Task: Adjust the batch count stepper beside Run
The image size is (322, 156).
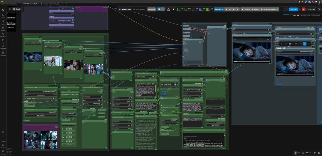Action: click(x=288, y=9)
